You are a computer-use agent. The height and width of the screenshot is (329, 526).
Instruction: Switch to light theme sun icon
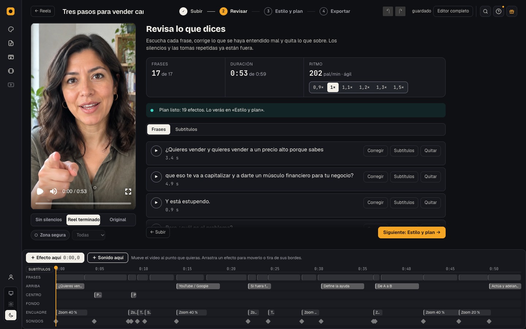click(x=11, y=304)
